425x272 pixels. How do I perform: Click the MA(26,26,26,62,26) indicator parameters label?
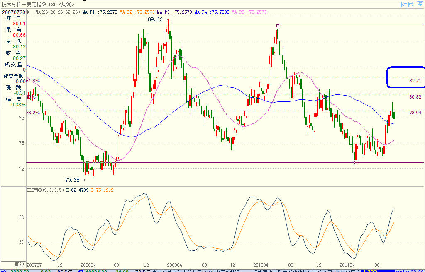(x=58, y=12)
